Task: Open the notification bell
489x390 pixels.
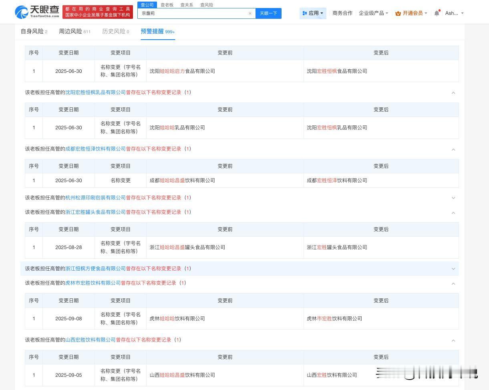Action: click(437, 13)
